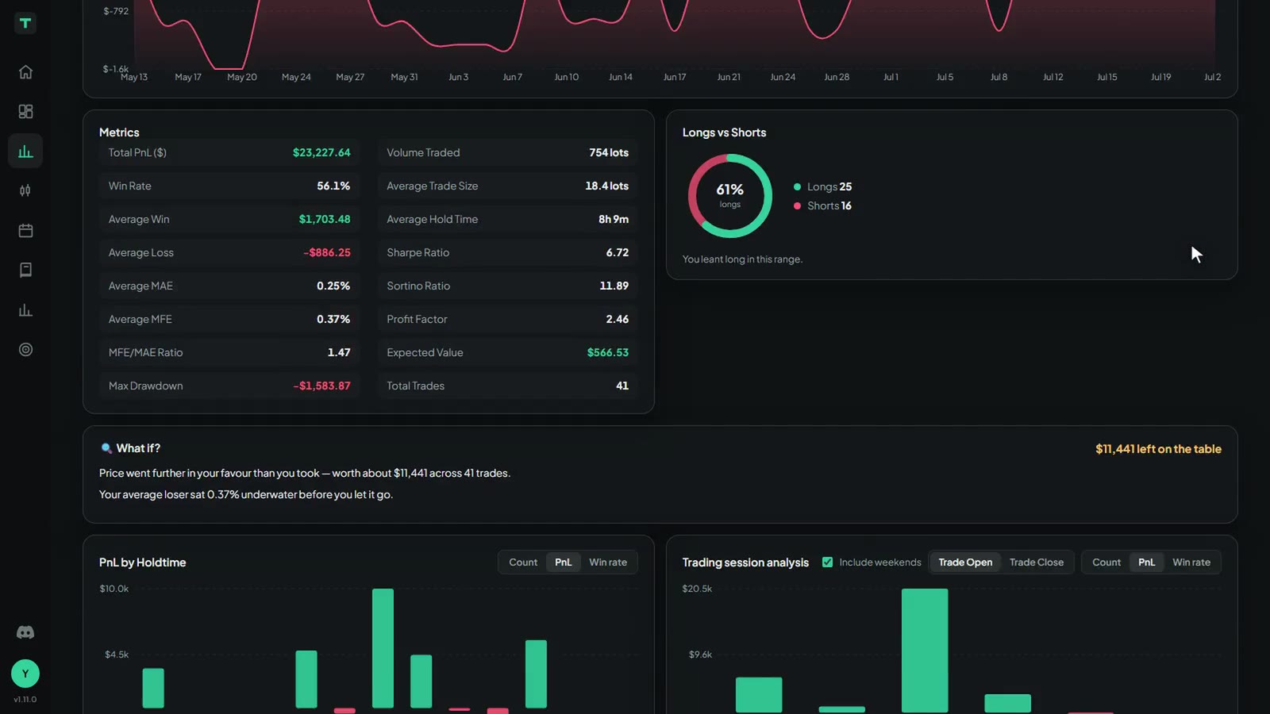The height and width of the screenshot is (714, 1270).
Task: Click the Win Rate value 56.1%
Action: tap(333, 186)
